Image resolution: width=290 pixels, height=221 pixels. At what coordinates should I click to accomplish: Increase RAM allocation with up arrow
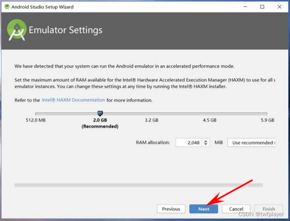pos(206,141)
